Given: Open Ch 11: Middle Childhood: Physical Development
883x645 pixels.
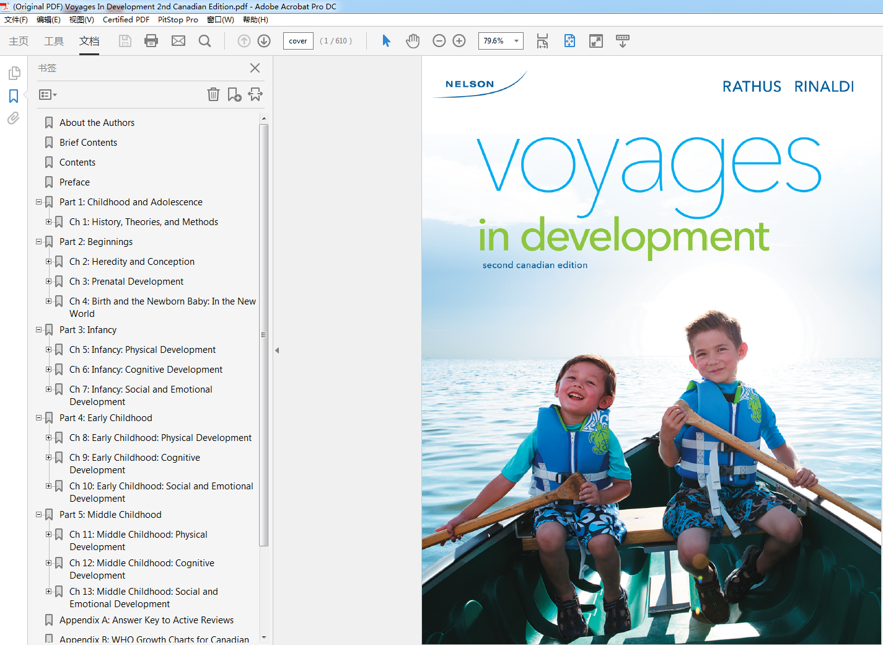Looking at the screenshot, I should 138,541.
